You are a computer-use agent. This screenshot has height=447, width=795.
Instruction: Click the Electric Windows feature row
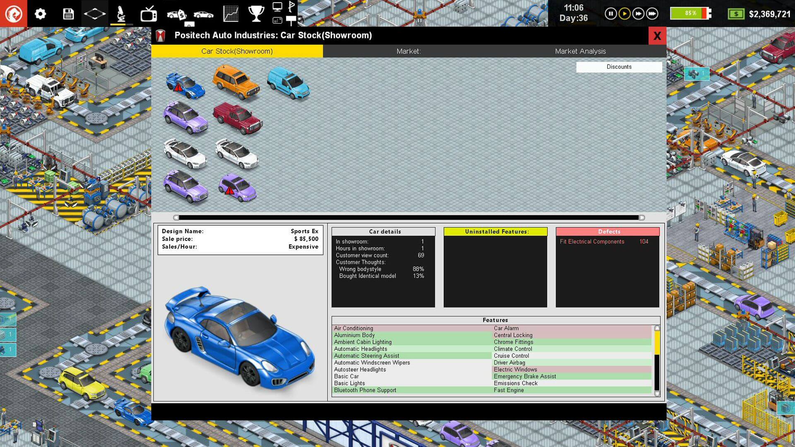click(x=572, y=370)
